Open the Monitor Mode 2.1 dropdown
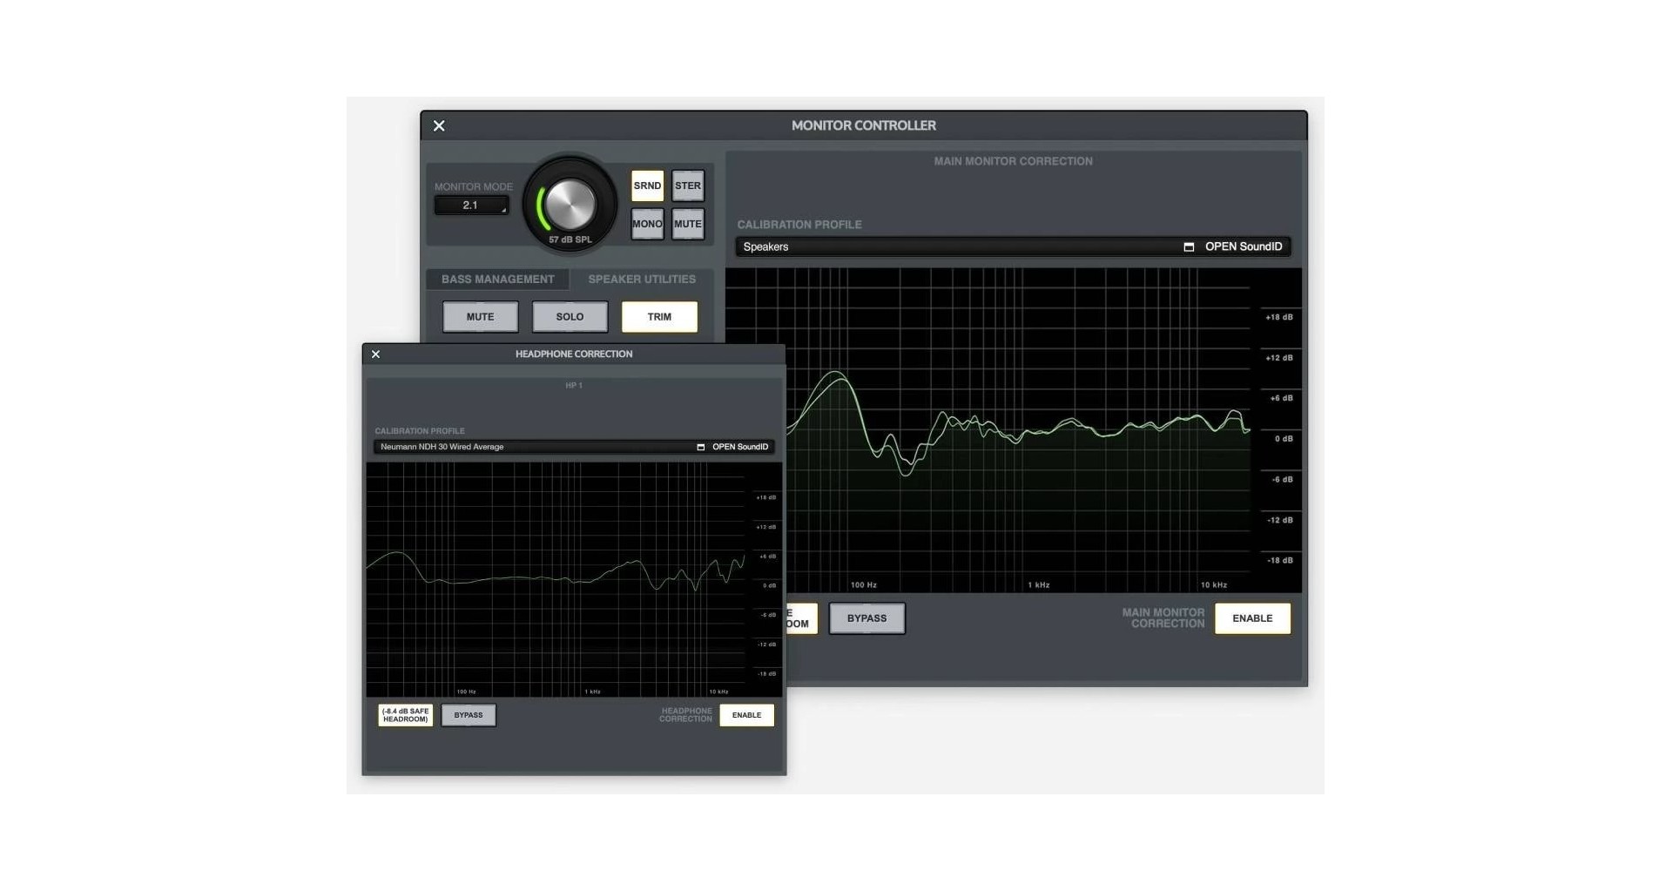1672x891 pixels. click(x=471, y=206)
